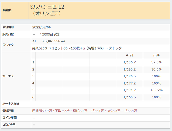Select the setting 3 value '1/186.5'
This screenshot has height=131, width=172.
pos(130,76)
